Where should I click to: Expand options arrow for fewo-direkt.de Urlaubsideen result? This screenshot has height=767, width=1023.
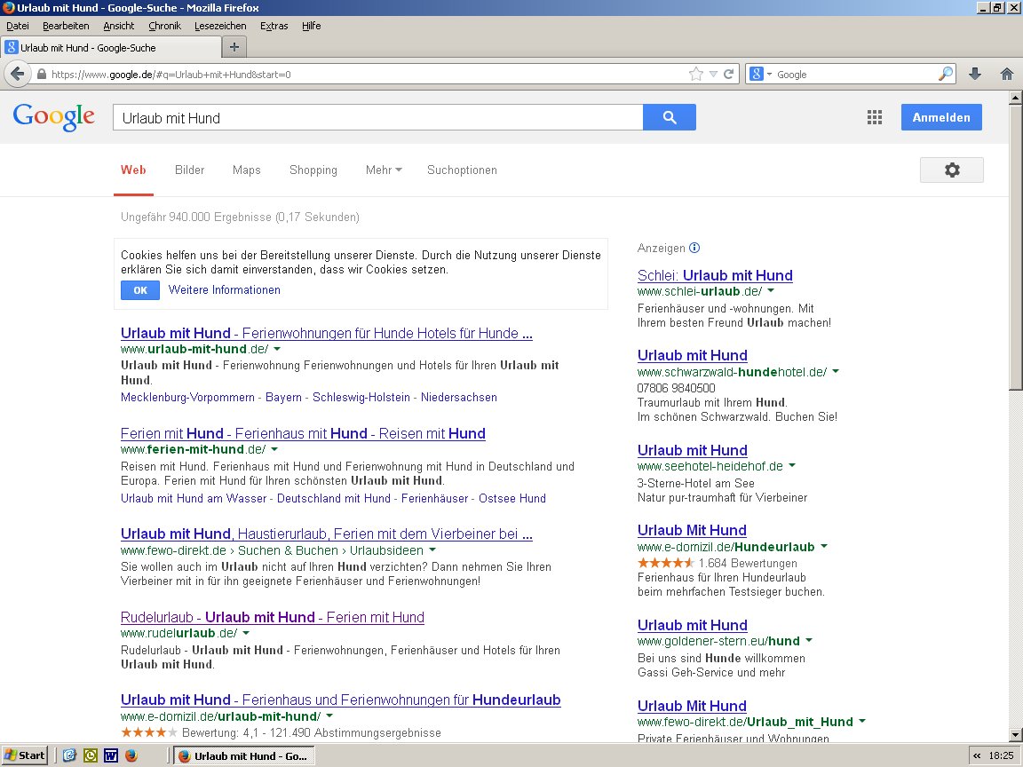pyautogui.click(x=432, y=550)
